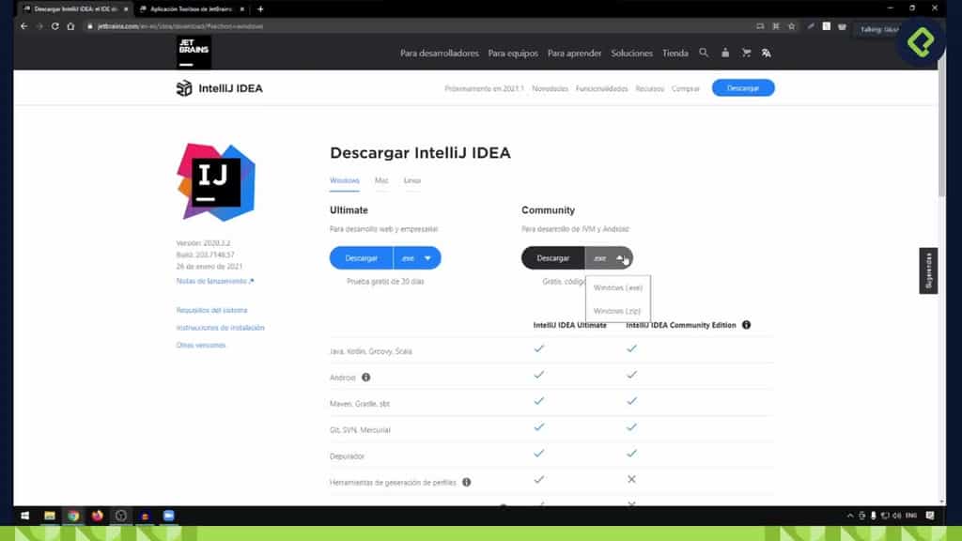Click the blue Descargar button for Ultimate
This screenshot has height=541, width=962.
click(x=362, y=258)
